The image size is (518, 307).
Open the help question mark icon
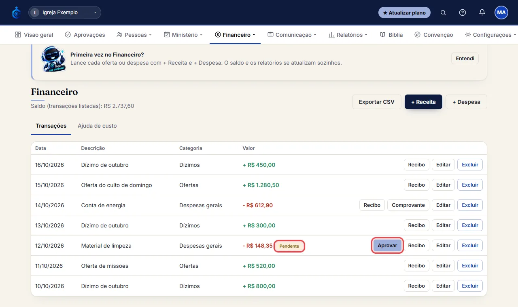click(x=463, y=13)
